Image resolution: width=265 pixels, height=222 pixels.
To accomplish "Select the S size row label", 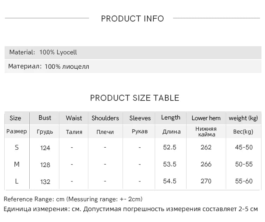I will coord(17,148).
